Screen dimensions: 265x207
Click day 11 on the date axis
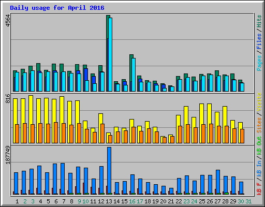click(x=93, y=201)
